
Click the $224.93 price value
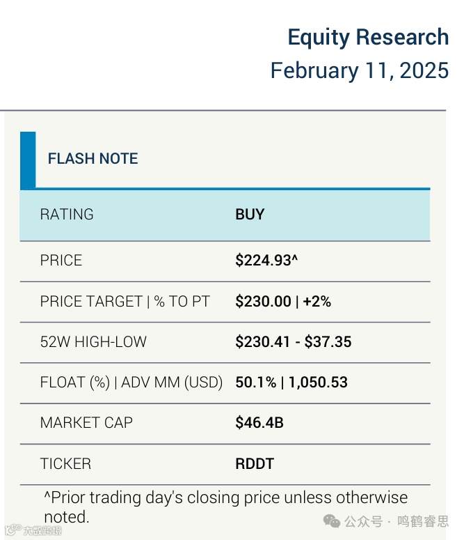pos(266,261)
